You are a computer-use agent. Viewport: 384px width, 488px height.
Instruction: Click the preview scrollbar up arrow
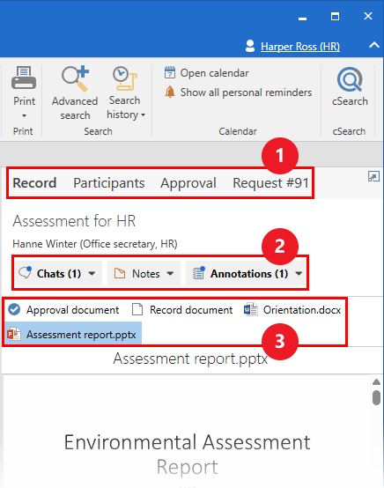coord(376,382)
